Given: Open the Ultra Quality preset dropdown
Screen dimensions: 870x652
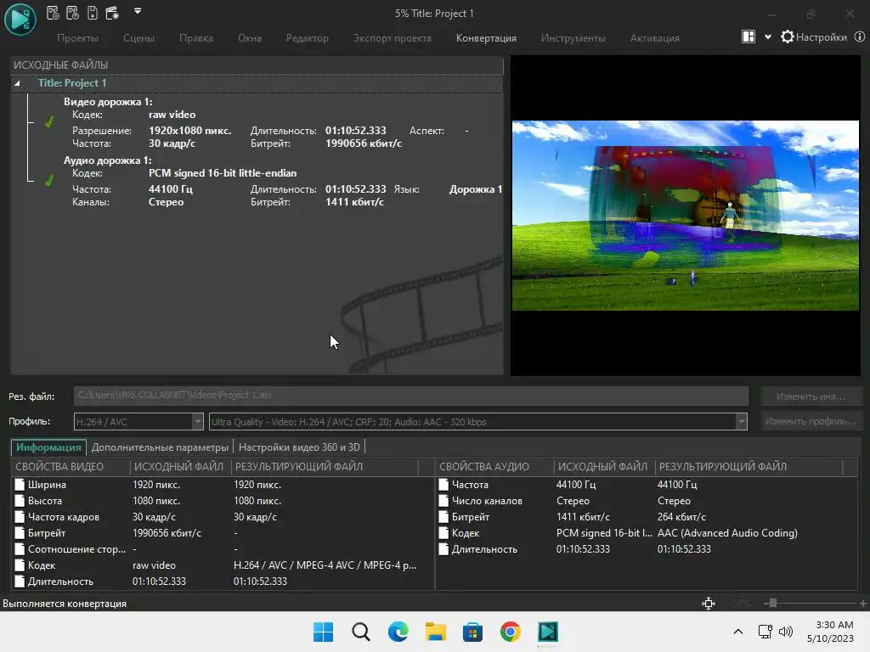Looking at the screenshot, I should [x=741, y=422].
